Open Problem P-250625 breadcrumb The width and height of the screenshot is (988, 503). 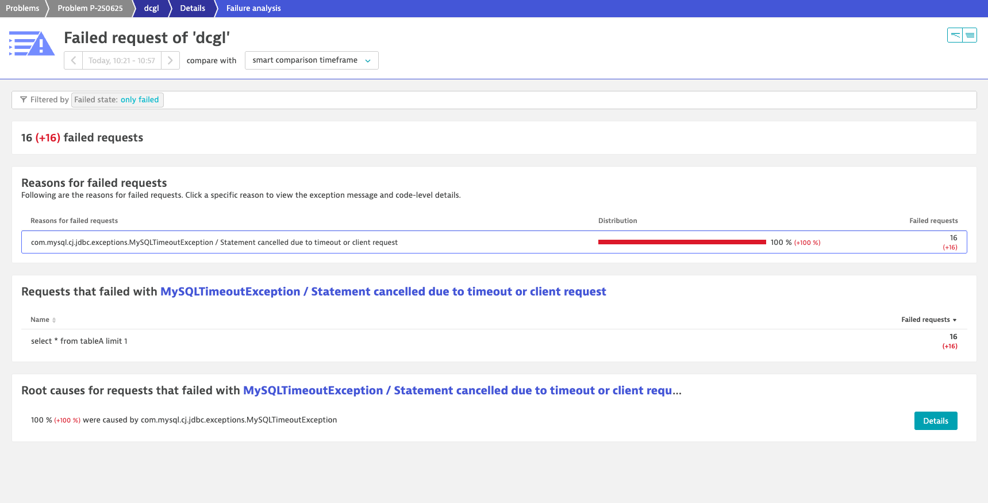(x=90, y=8)
